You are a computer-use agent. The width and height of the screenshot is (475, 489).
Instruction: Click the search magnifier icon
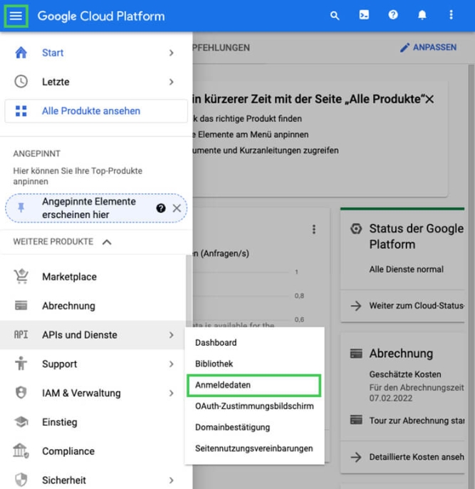335,15
